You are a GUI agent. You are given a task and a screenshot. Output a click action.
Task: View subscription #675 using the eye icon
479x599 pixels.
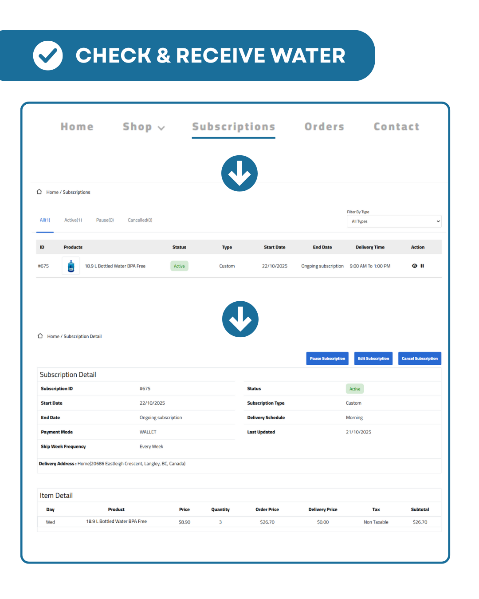click(x=414, y=266)
